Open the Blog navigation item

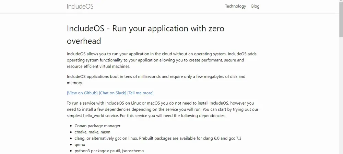click(x=255, y=6)
